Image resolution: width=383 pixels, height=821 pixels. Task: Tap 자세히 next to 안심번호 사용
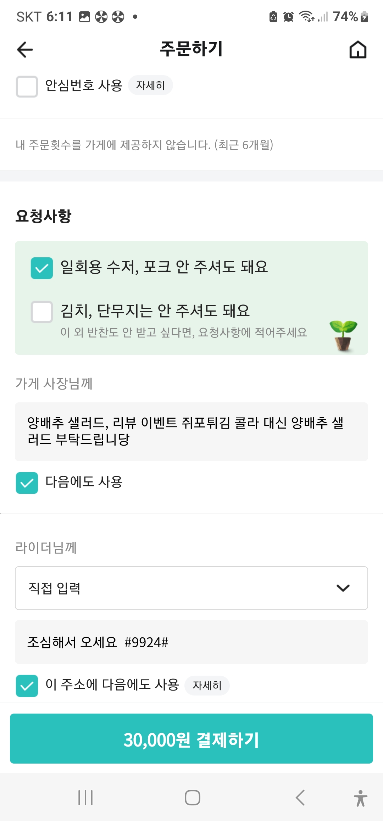click(150, 85)
